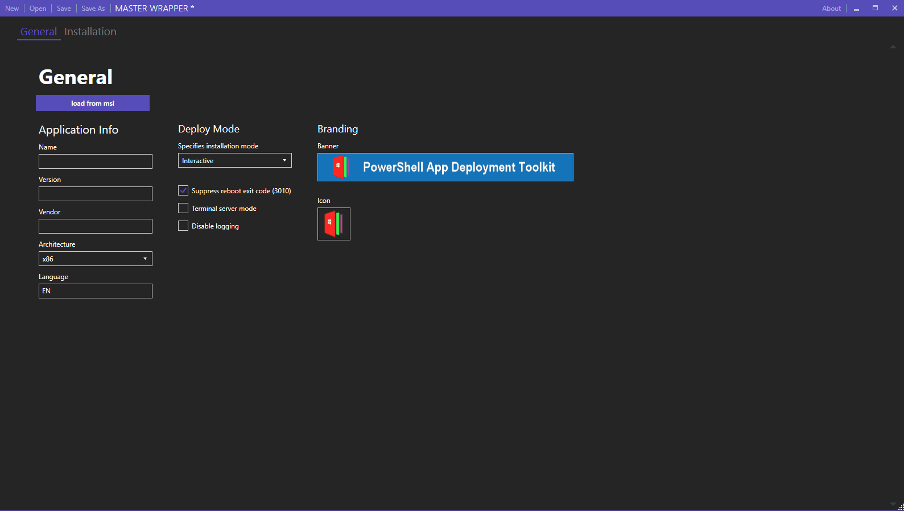Focus the Vendor input field
This screenshot has width=904, height=511.
(x=96, y=226)
